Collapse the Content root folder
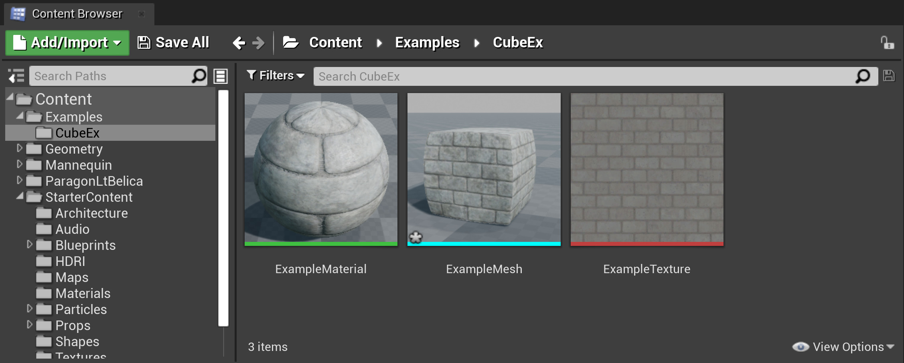Viewport: 904px width, 363px height. coord(10,97)
